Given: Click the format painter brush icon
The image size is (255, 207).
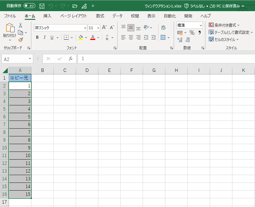Looking at the screenshot, I should pos(20,40).
